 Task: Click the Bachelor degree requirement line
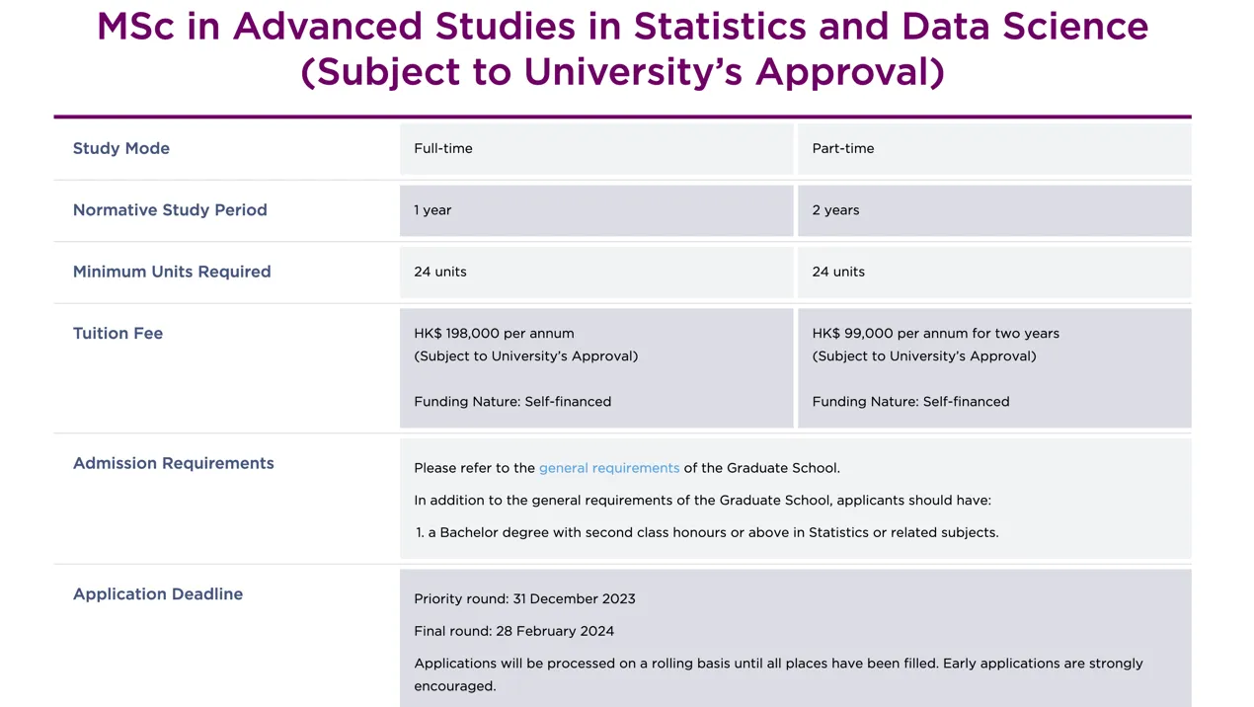point(707,532)
